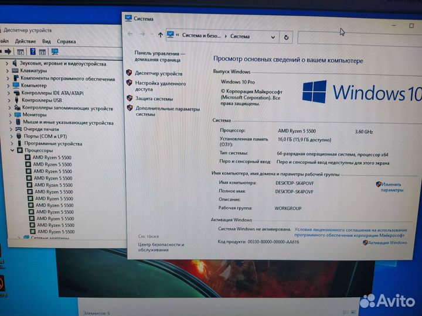The image size is (422, 316).
Task: Click Система и безо... breadcrumb
Action: [201, 36]
